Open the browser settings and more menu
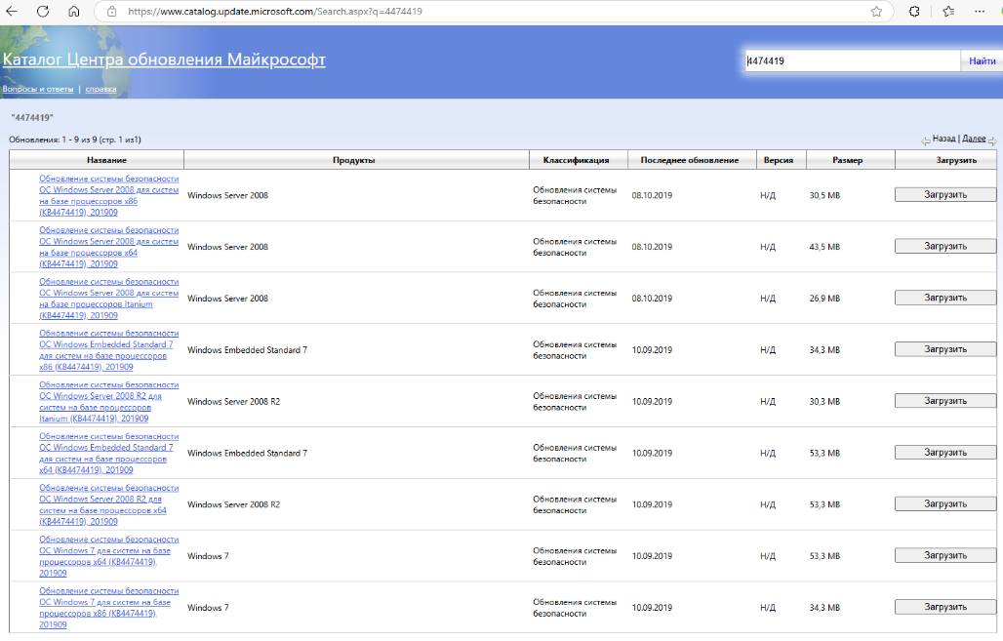 pos(980,11)
